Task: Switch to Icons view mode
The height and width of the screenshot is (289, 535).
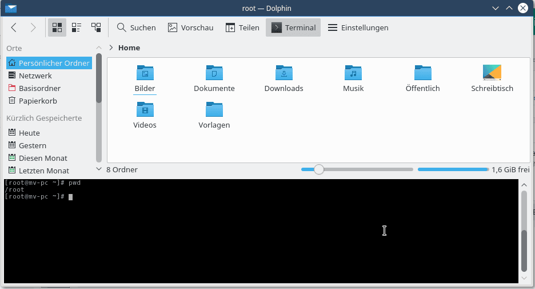Action: [x=57, y=27]
